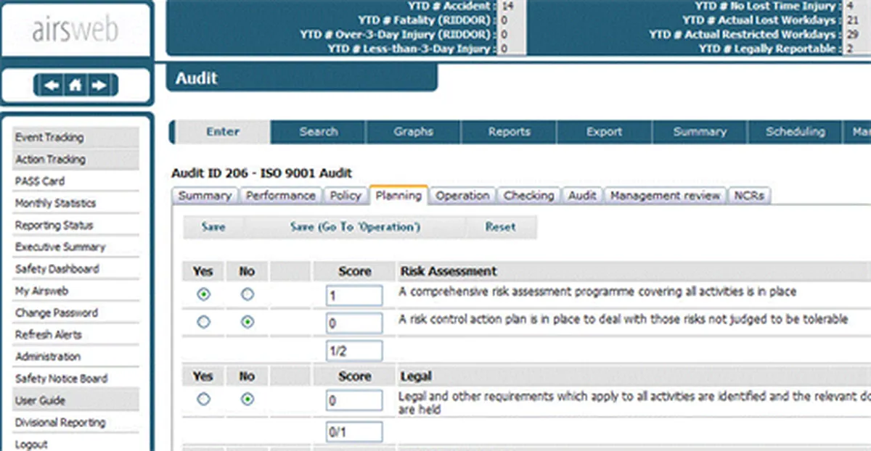Click score field for risk control action plan
Viewport: 871px width, 451px height.
(x=354, y=323)
